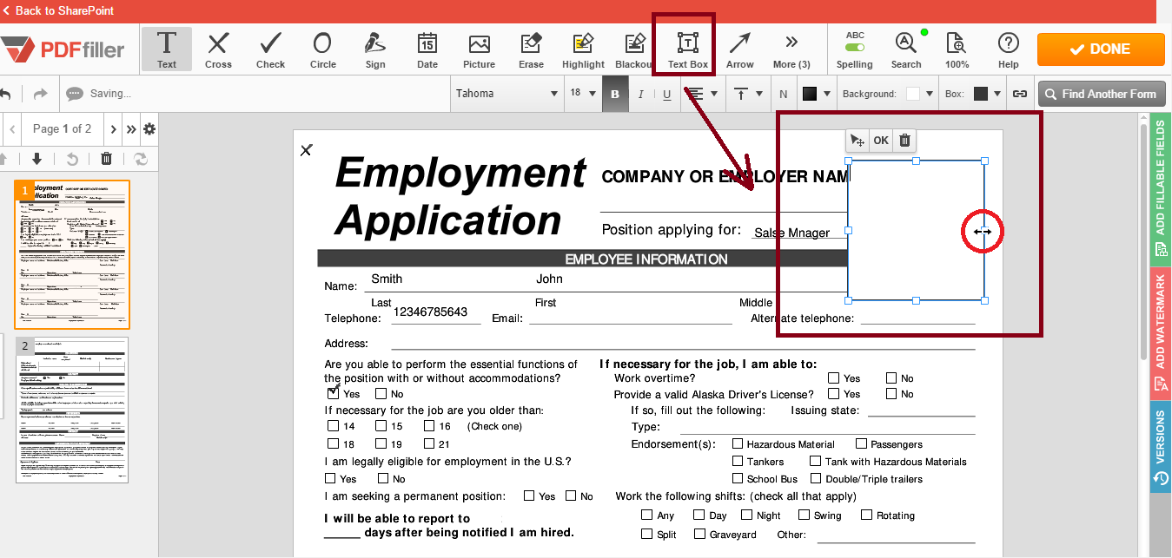Select the Blackout tool
1172x558 pixels.
pos(634,49)
